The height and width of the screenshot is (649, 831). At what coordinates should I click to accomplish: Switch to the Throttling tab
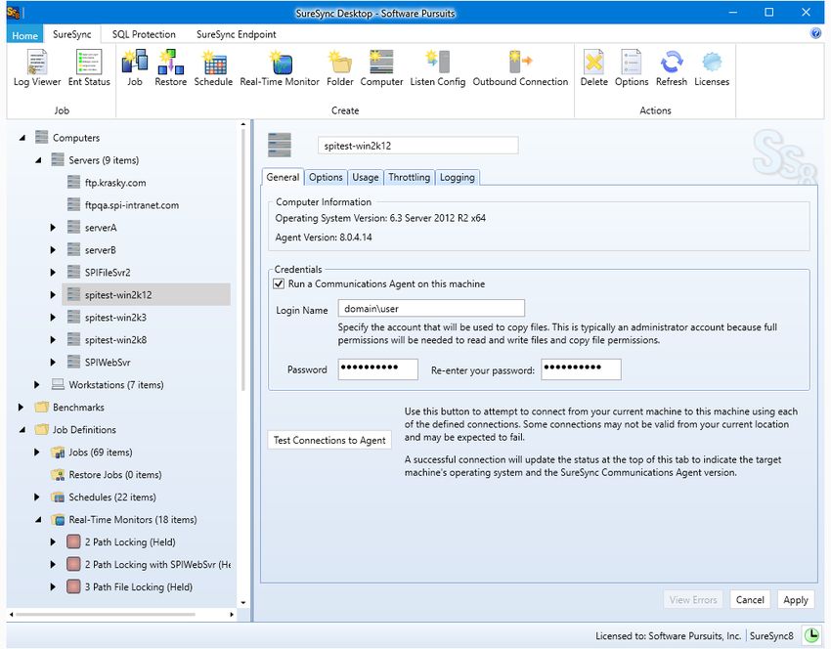coord(409,178)
